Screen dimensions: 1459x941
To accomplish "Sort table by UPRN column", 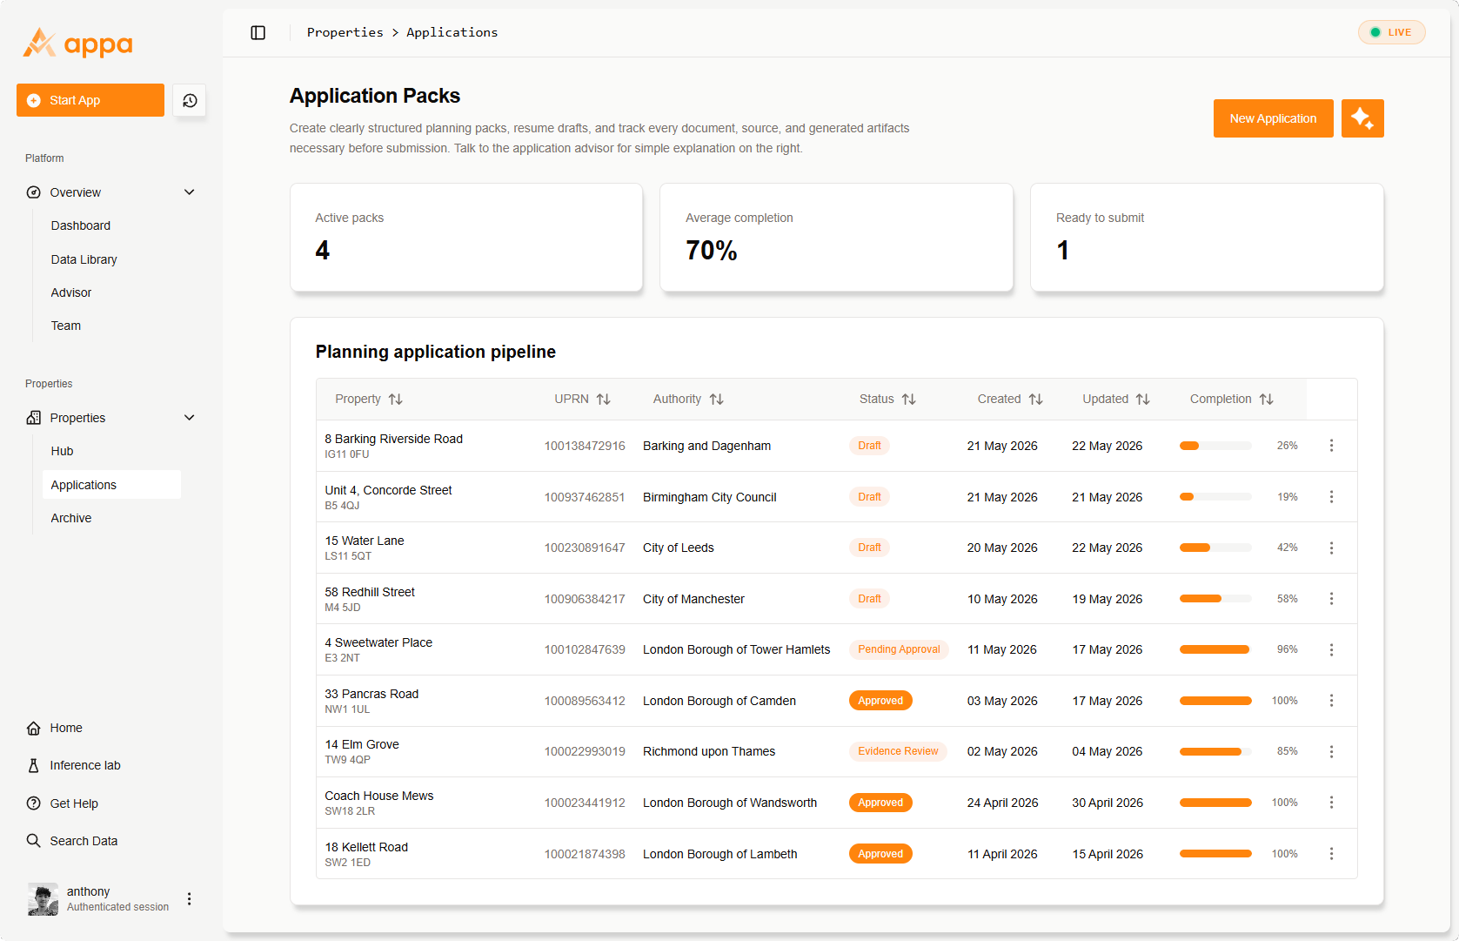I will pyautogui.click(x=583, y=399).
